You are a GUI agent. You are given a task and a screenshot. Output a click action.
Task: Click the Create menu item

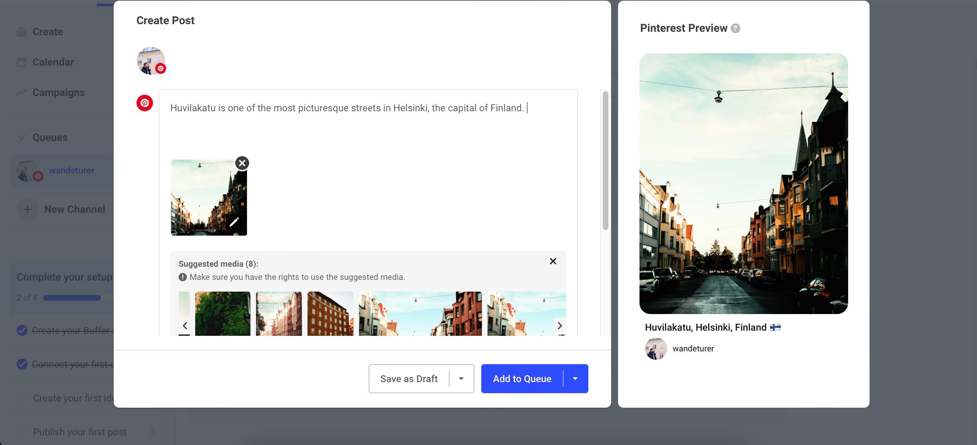47,30
